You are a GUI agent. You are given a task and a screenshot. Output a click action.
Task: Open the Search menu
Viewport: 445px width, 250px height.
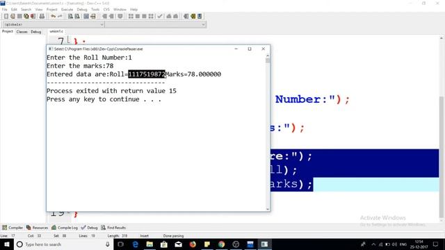tap(26, 9)
